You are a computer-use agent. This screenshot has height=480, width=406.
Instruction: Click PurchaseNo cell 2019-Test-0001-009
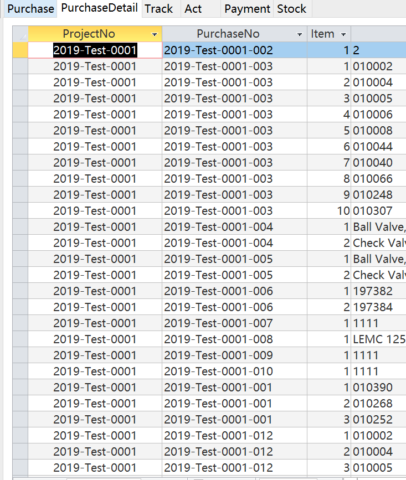point(234,355)
